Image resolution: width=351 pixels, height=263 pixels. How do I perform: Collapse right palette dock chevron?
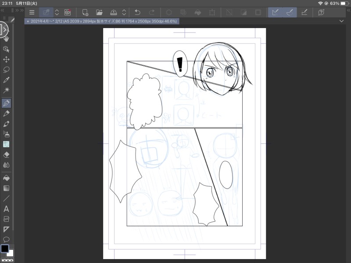pos(348,10)
